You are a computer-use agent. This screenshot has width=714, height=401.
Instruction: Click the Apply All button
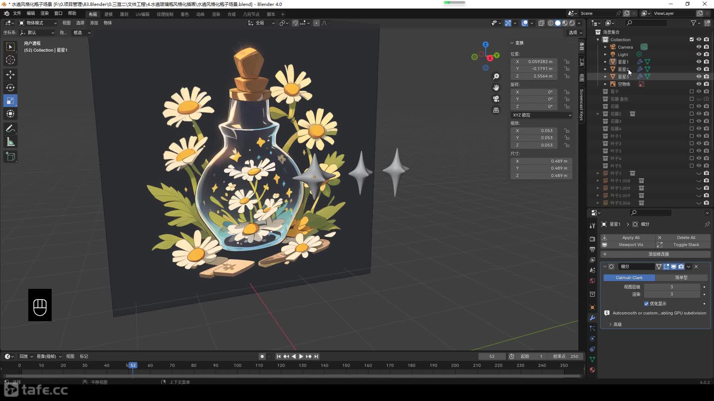click(x=628, y=238)
